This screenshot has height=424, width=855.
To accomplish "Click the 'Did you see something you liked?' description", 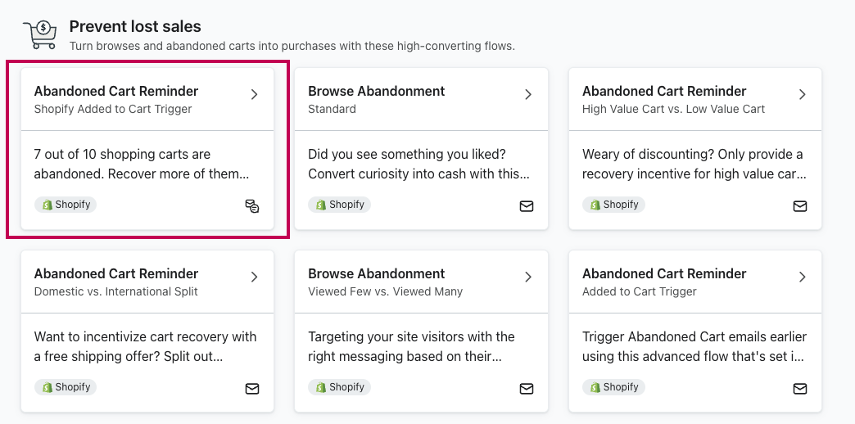I will (418, 164).
